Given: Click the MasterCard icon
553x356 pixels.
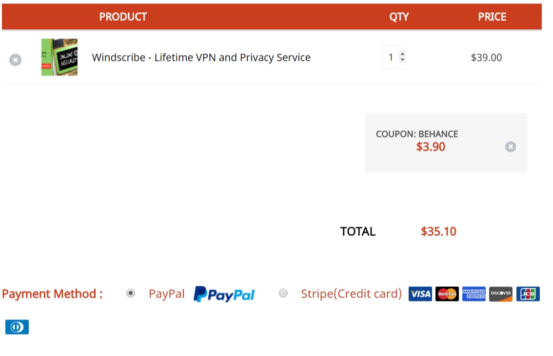Looking at the screenshot, I should (447, 294).
